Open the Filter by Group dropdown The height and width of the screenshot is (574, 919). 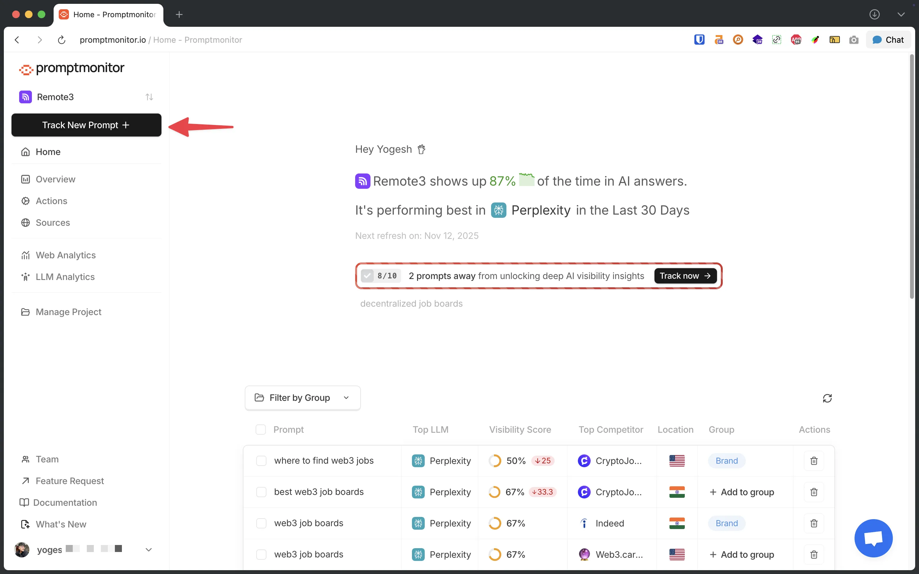(302, 397)
